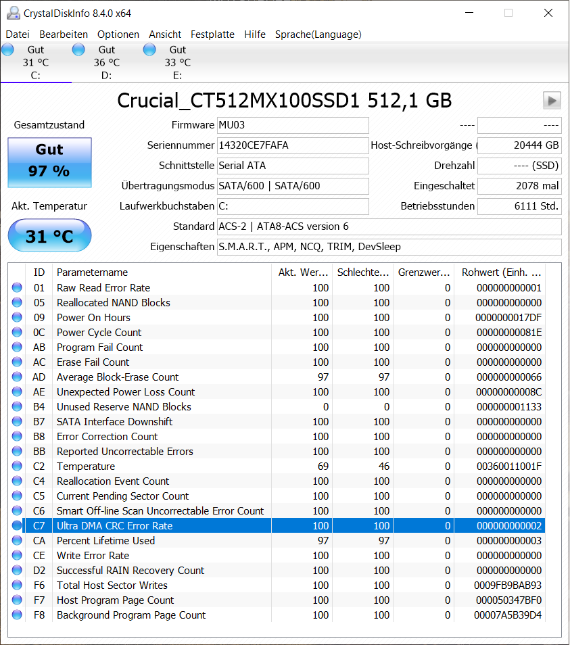Screen dimensions: 570x645
Task: Click the Eingeschaltet value 2078 mal
Action: 519,186
